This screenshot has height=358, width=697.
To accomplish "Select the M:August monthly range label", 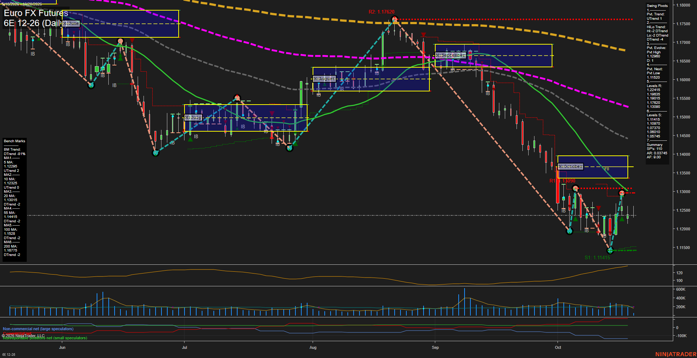I will point(324,79).
